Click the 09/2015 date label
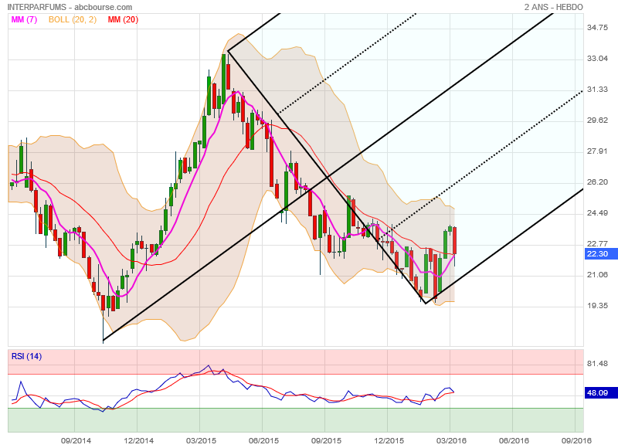The width and height of the screenshot is (618, 448). [326, 440]
